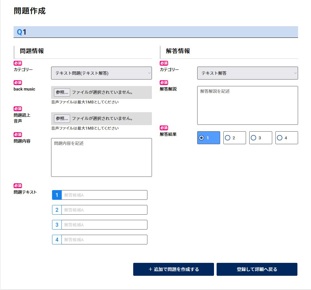The height and width of the screenshot is (290, 311).
Task: Open the 問題情報 カテゴリー dropdown
Action: click(101, 73)
